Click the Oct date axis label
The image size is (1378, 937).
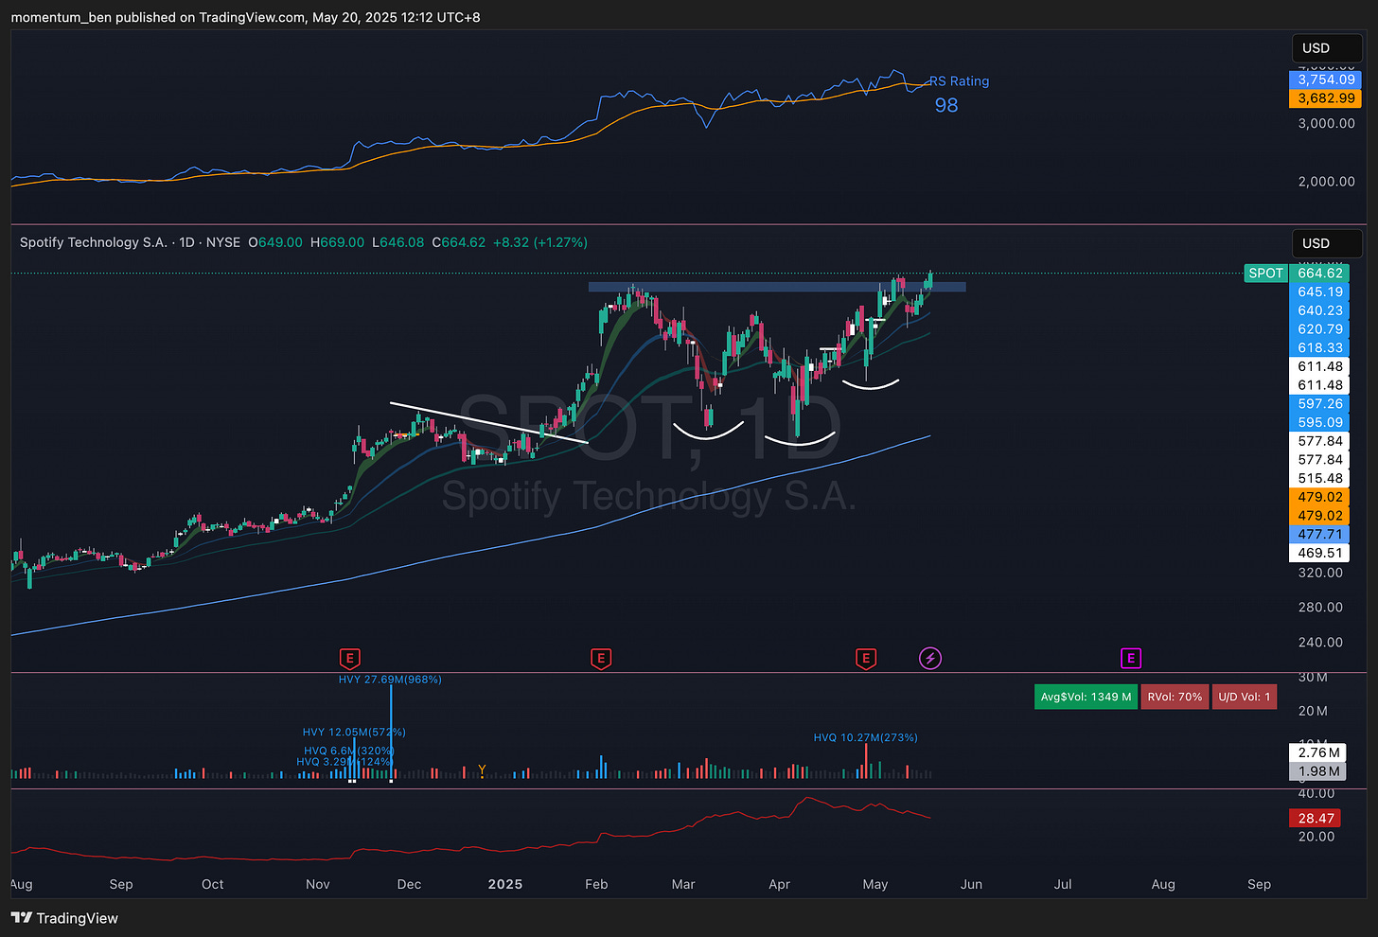tap(213, 884)
